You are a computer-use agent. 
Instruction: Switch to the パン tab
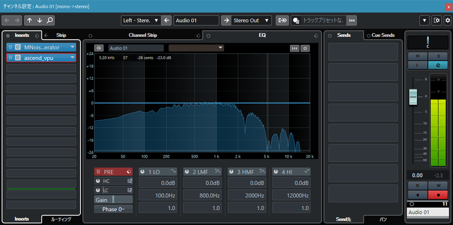click(x=383, y=219)
